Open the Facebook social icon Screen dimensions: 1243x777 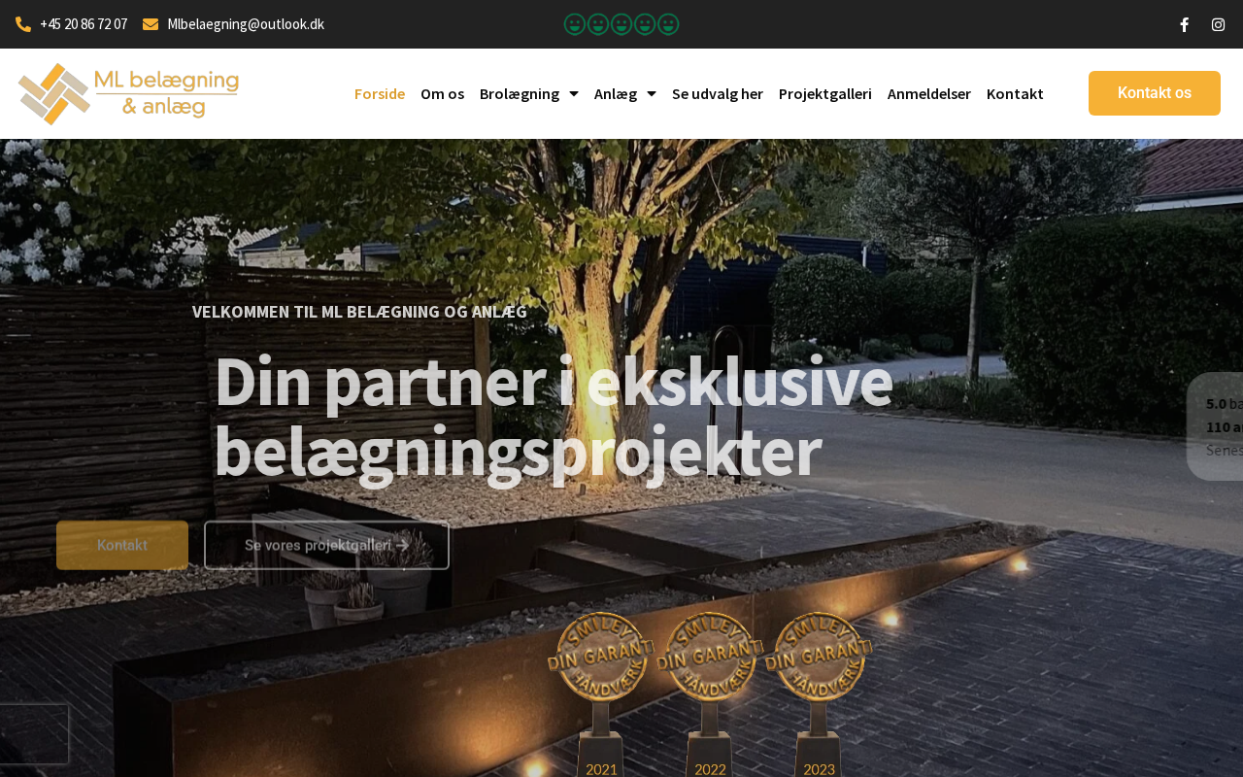tap(1184, 24)
